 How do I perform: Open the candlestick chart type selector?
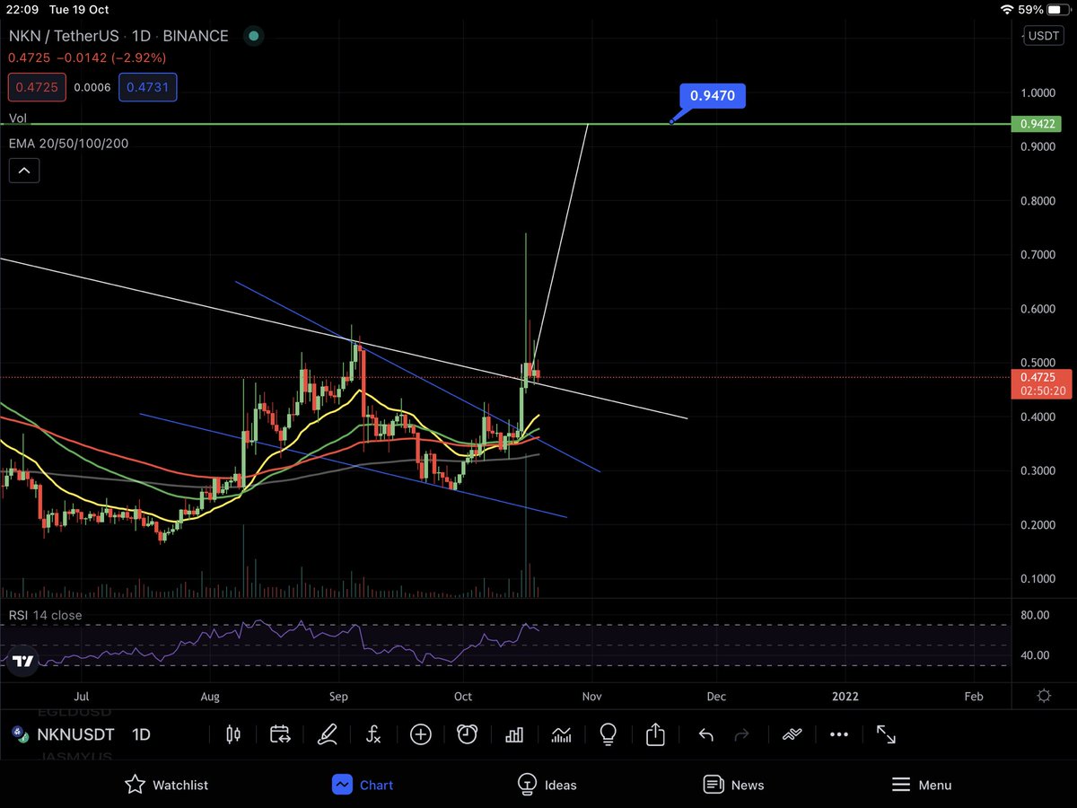[233, 734]
